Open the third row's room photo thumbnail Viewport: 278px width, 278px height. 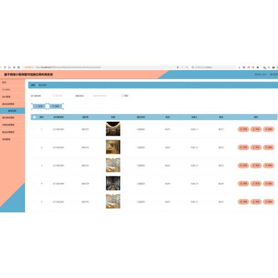(113, 165)
